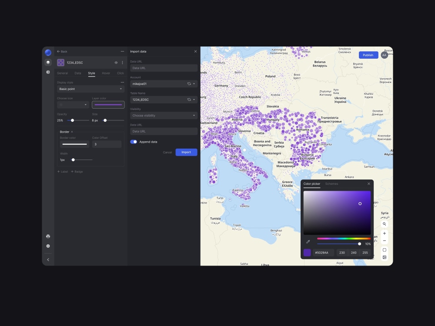435x326 pixels.
Task: Expand the Choose visibility dropdown
Action: pos(164,115)
